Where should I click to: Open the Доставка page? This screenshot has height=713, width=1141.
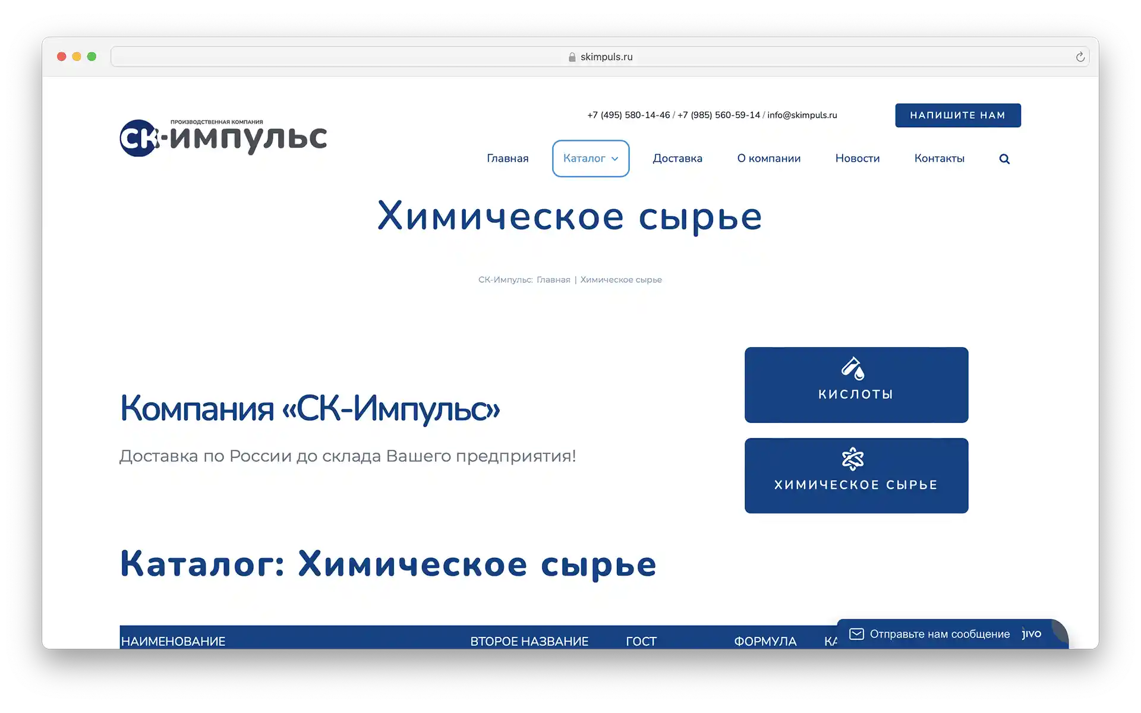tap(677, 159)
